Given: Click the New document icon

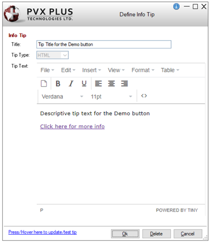Looking at the screenshot, I should pos(44,84).
